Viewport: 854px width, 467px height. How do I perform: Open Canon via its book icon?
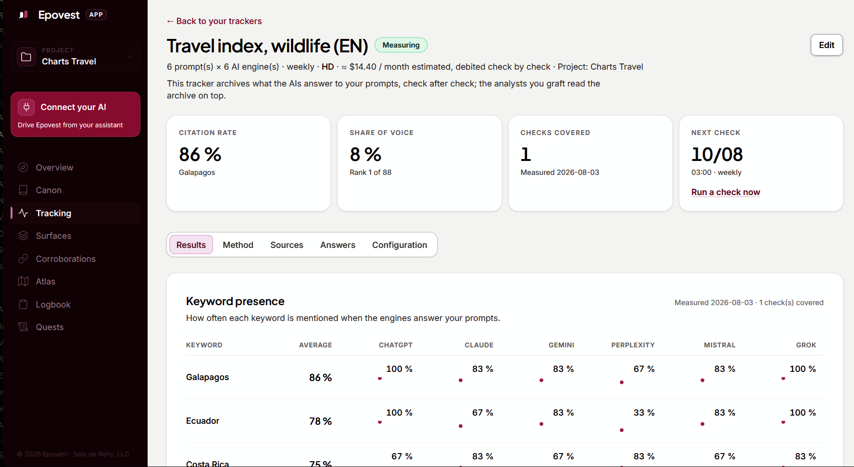(23, 190)
